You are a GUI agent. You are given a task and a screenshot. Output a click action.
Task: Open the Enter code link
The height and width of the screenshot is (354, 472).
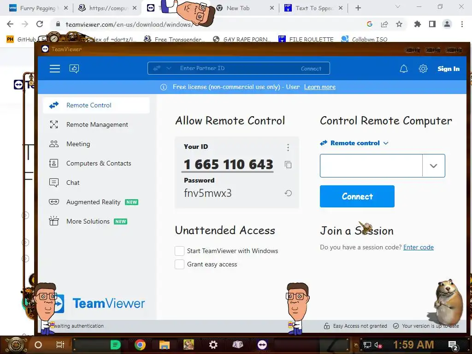click(419, 247)
